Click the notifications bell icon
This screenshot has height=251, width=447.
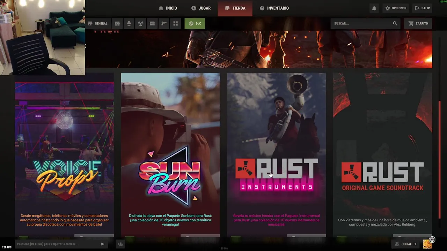374,8
